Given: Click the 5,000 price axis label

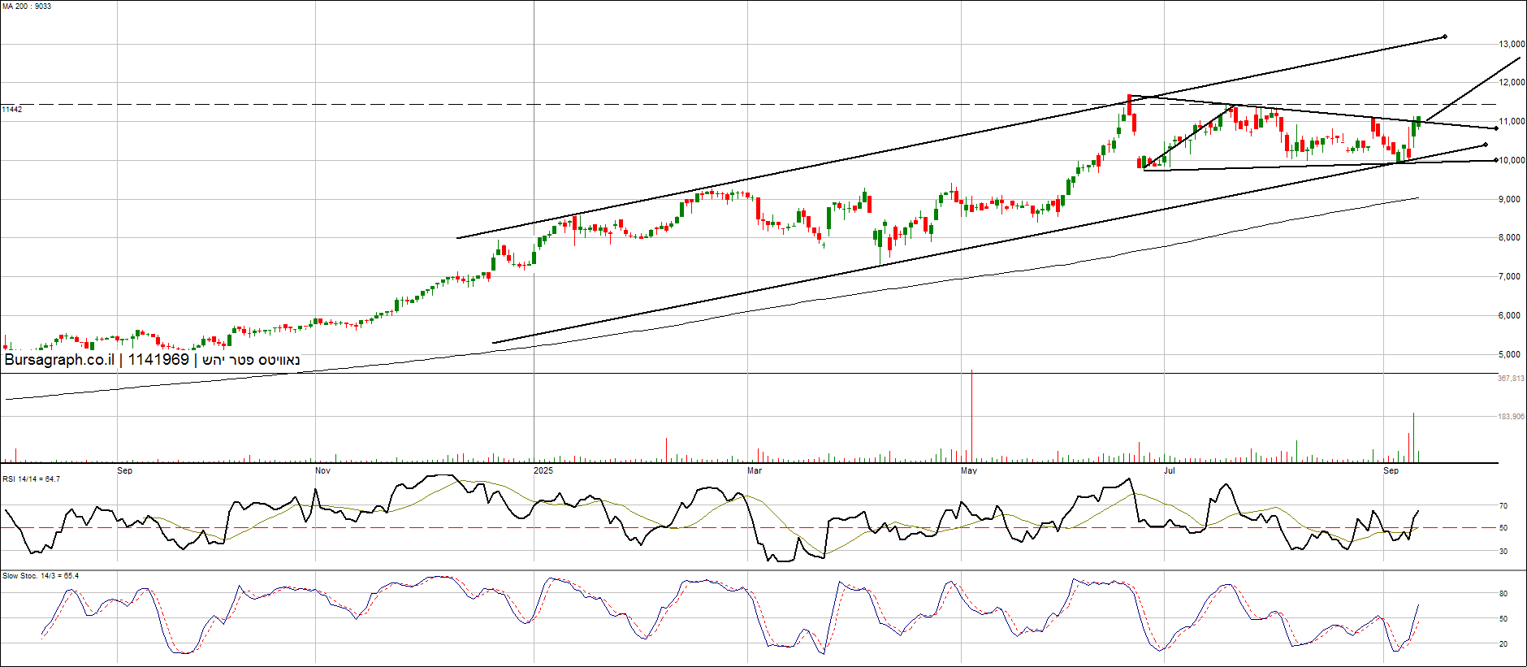Looking at the screenshot, I should point(1509,355).
